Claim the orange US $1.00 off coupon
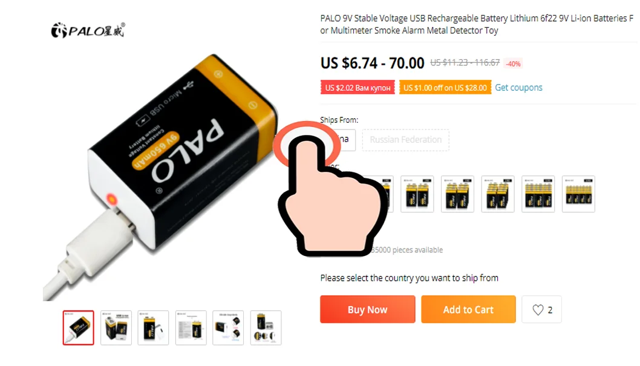 [x=445, y=88]
